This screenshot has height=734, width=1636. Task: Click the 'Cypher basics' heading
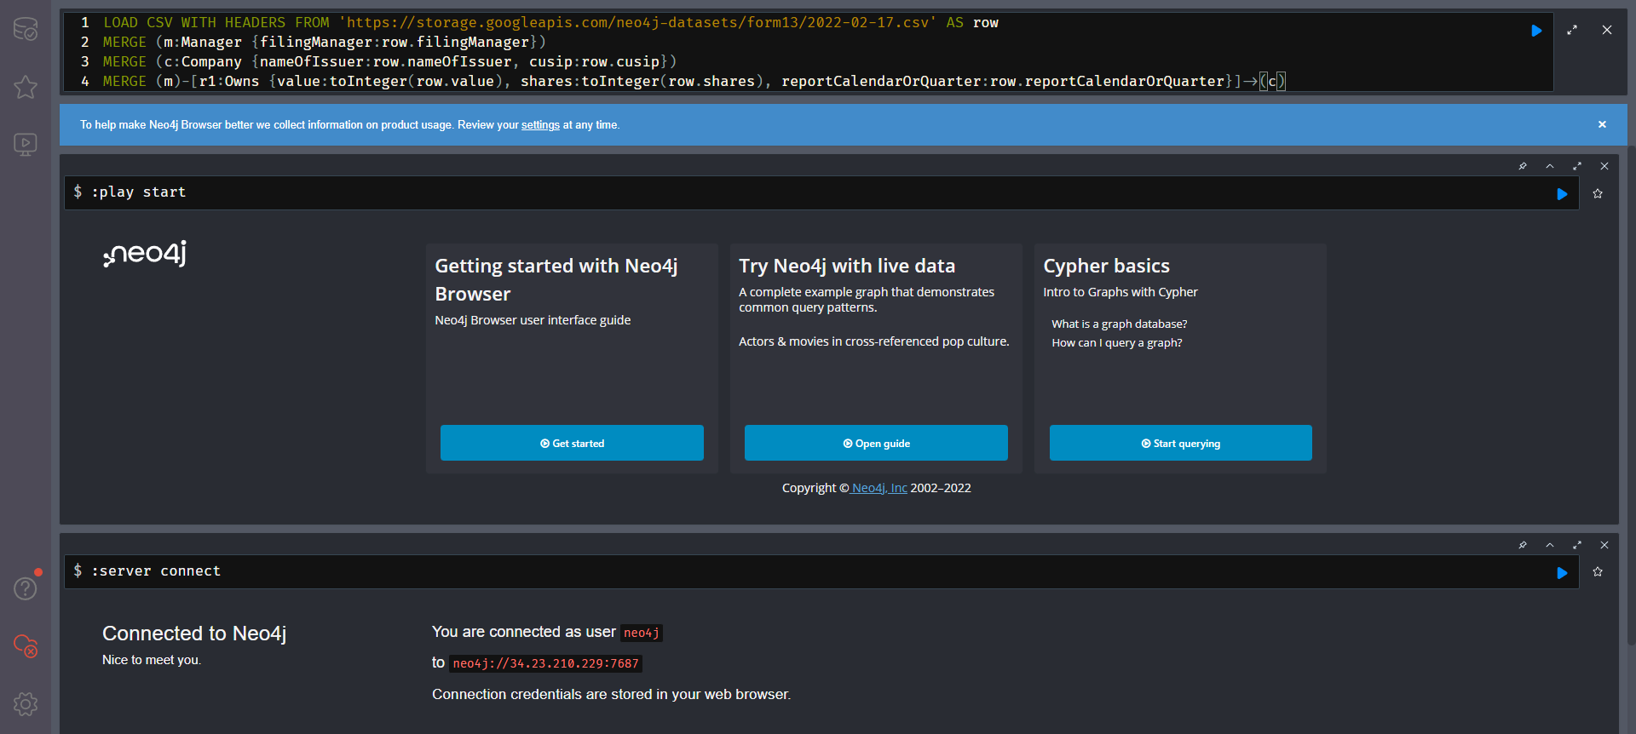[x=1106, y=266]
